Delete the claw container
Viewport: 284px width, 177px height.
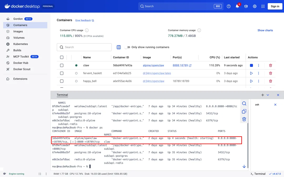(x=270, y=65)
